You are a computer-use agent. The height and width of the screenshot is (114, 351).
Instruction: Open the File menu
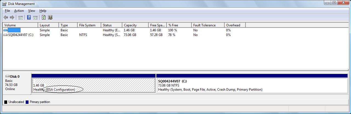click(x=7, y=11)
